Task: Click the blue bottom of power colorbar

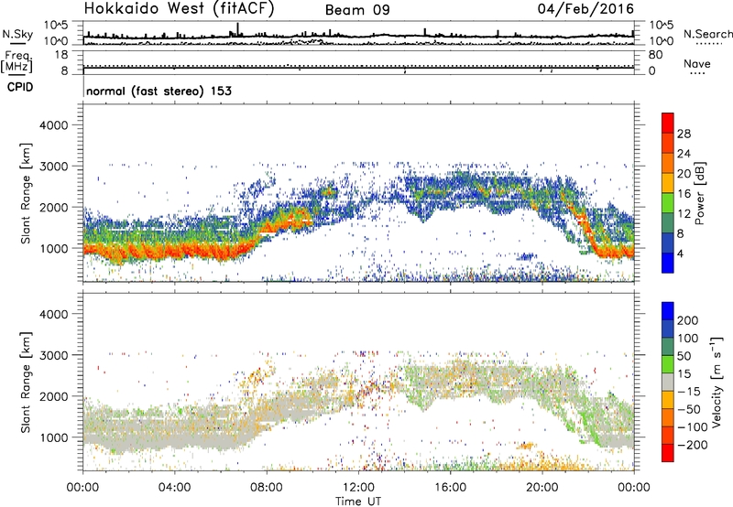Action: pyautogui.click(x=668, y=263)
